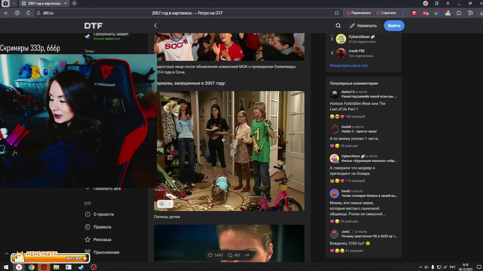This screenshot has height=271, width=483.
Task: Reload the page with refresh icon
Action: pos(28,13)
